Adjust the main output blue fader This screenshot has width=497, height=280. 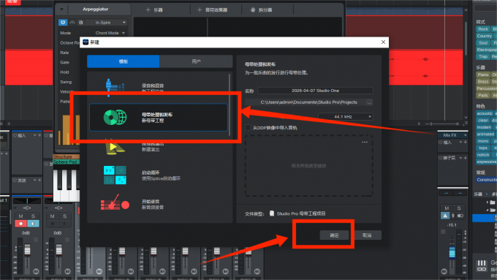coord(452,253)
